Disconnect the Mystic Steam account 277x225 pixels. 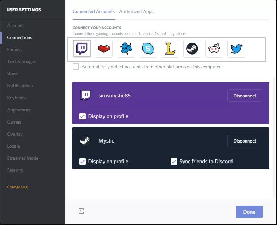(x=245, y=141)
